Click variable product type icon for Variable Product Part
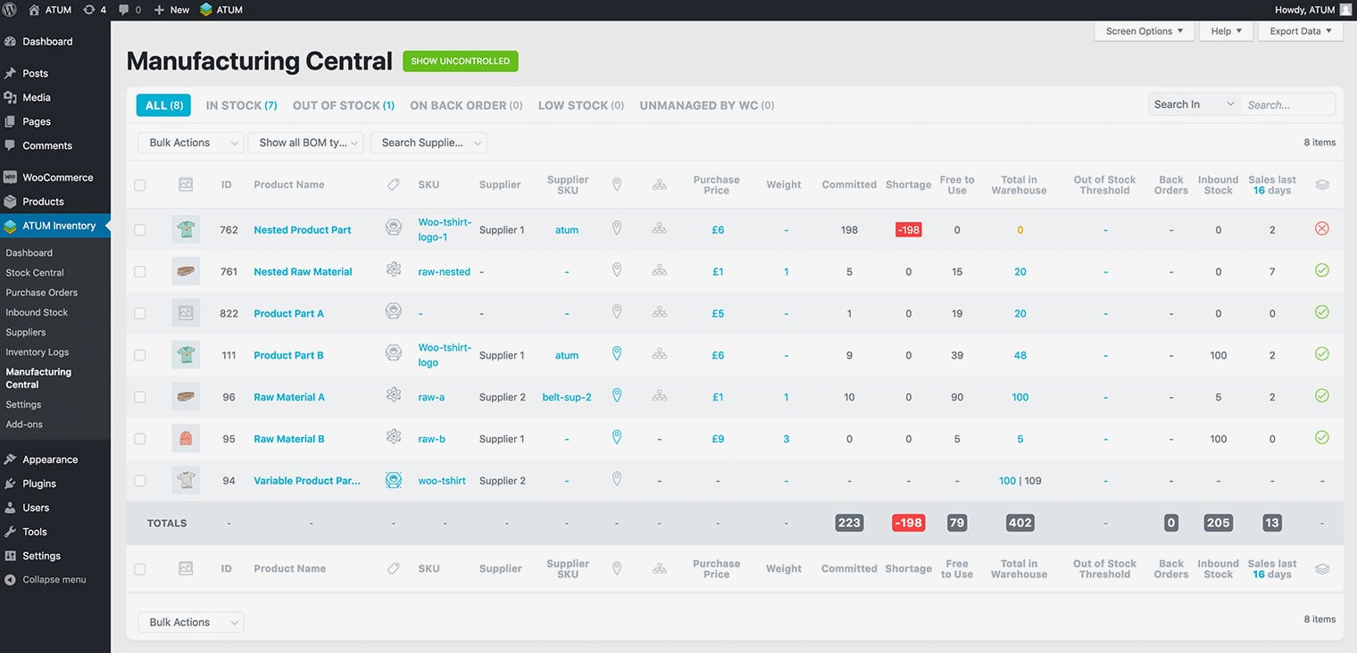The width and height of the screenshot is (1357, 653). click(x=393, y=480)
